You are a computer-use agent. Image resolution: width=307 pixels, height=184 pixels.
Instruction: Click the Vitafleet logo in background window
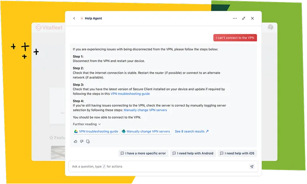(49, 27)
